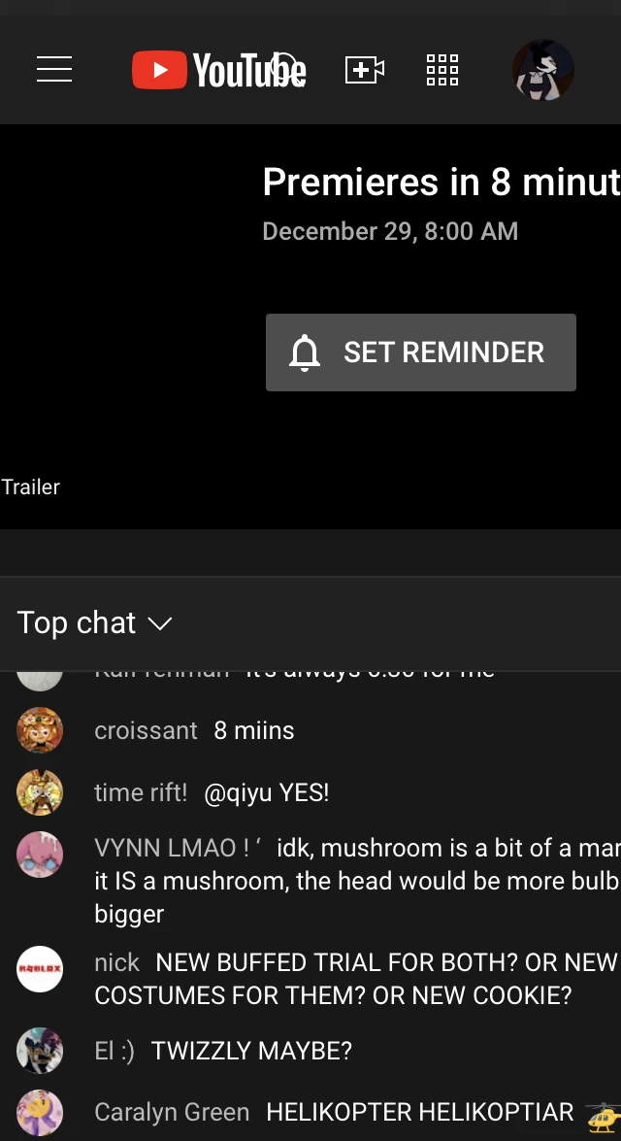Click Caralyn Green's chat avatar

40,1112
